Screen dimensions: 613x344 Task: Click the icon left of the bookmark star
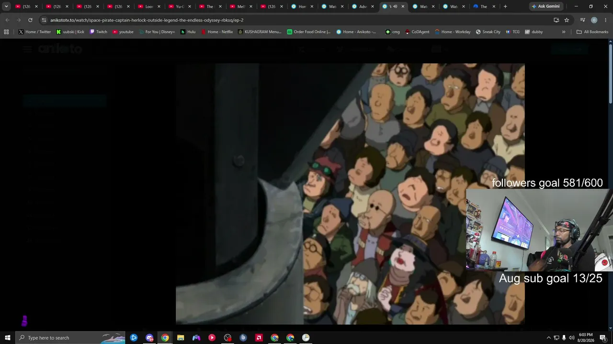click(556, 20)
